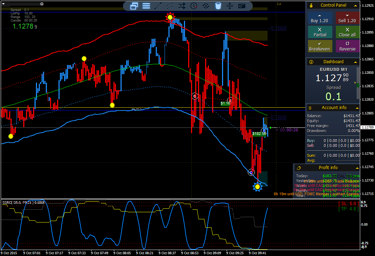Click the Account info header title
The width and height of the screenshot is (375, 256).
(334, 108)
